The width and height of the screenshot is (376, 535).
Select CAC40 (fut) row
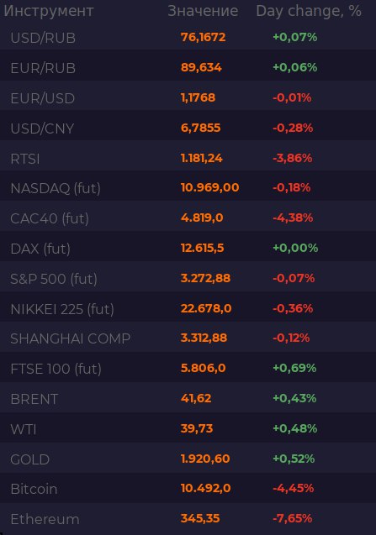[x=188, y=218]
